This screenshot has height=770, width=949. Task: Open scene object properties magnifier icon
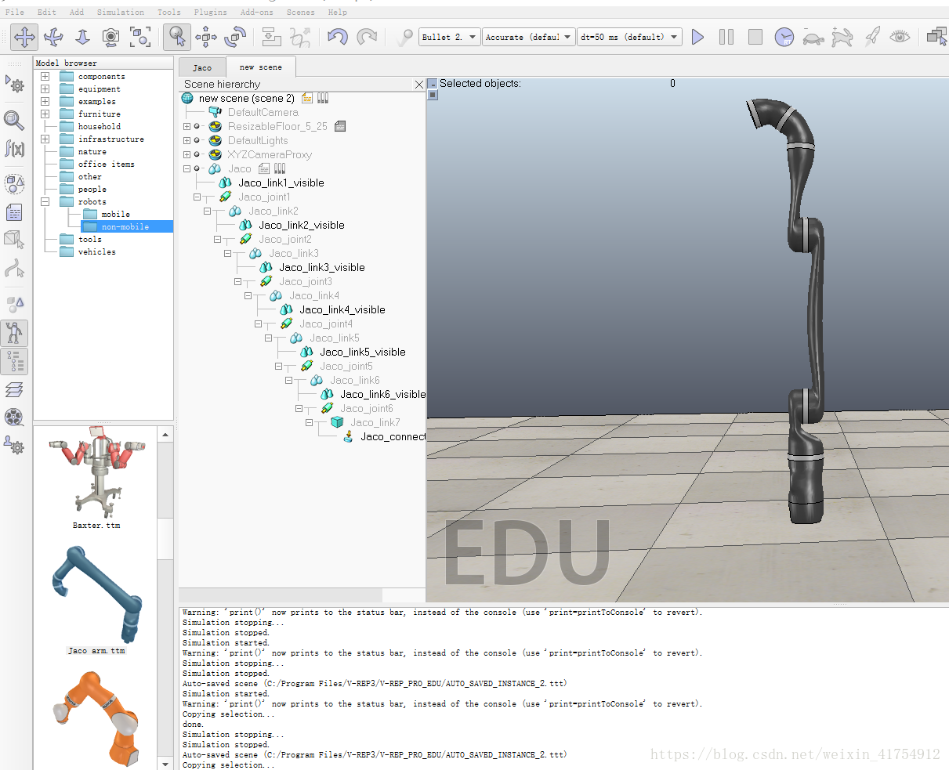pos(14,120)
